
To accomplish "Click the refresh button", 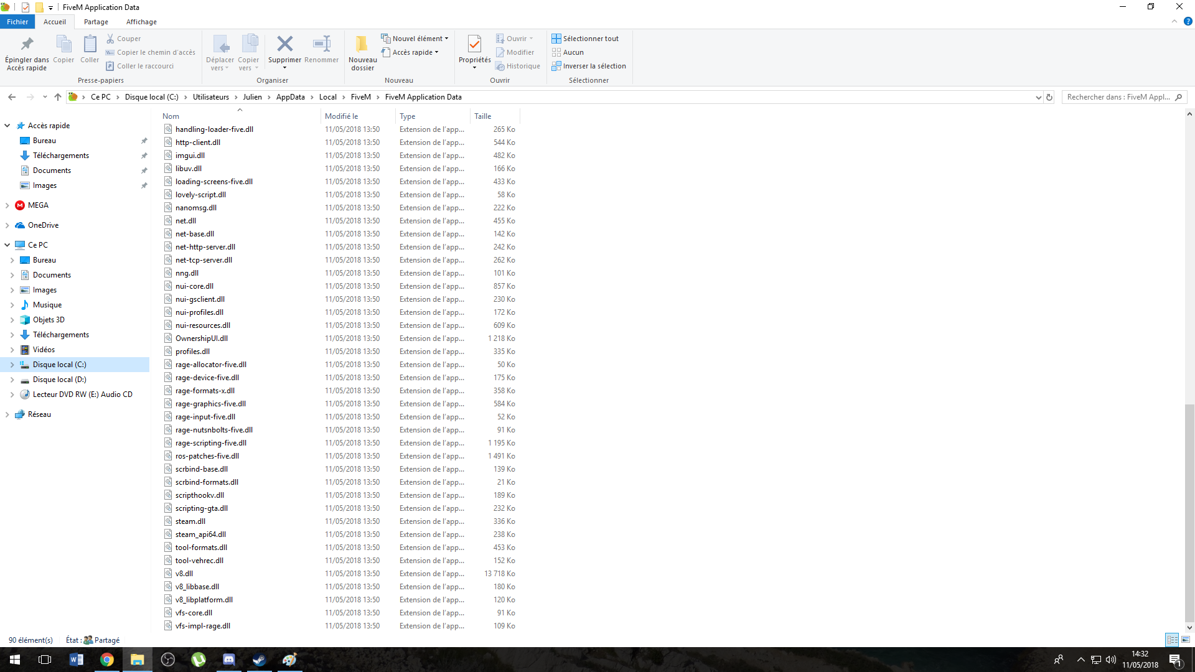I will [x=1049, y=97].
